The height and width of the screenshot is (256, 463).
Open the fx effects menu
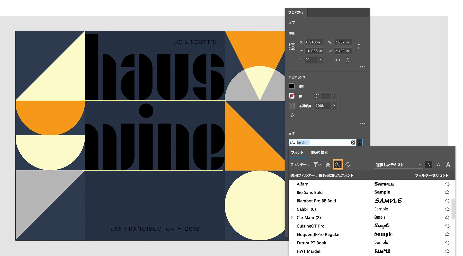(293, 116)
